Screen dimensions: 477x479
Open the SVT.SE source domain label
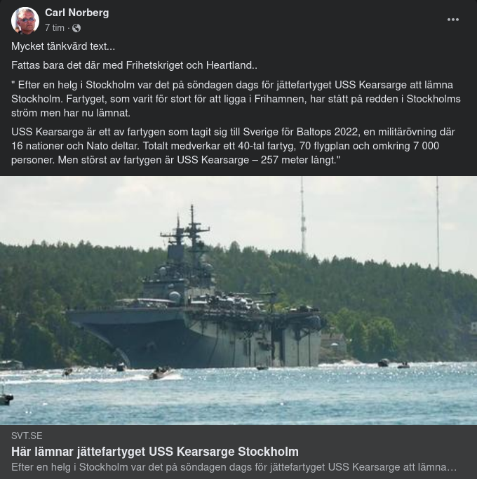pyautogui.click(x=27, y=436)
